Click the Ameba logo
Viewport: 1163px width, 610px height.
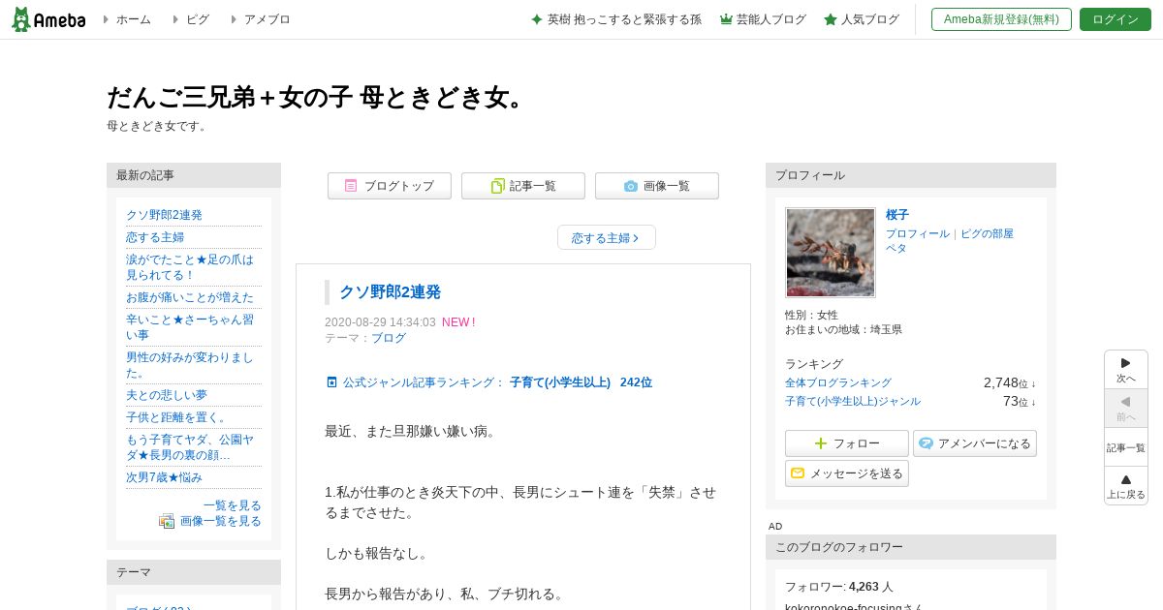[48, 19]
